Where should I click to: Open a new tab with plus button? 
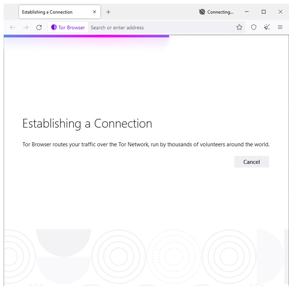point(108,12)
